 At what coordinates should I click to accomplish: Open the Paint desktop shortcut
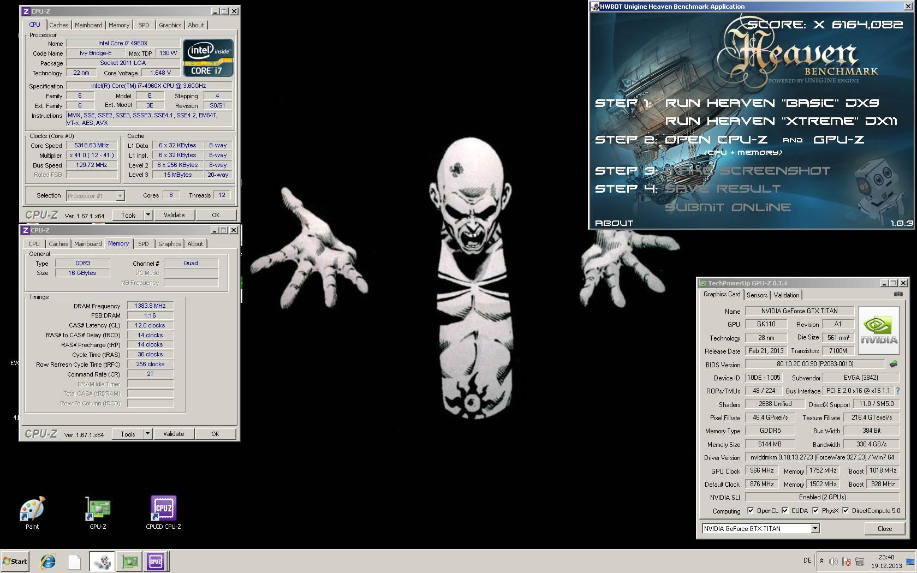(32, 512)
